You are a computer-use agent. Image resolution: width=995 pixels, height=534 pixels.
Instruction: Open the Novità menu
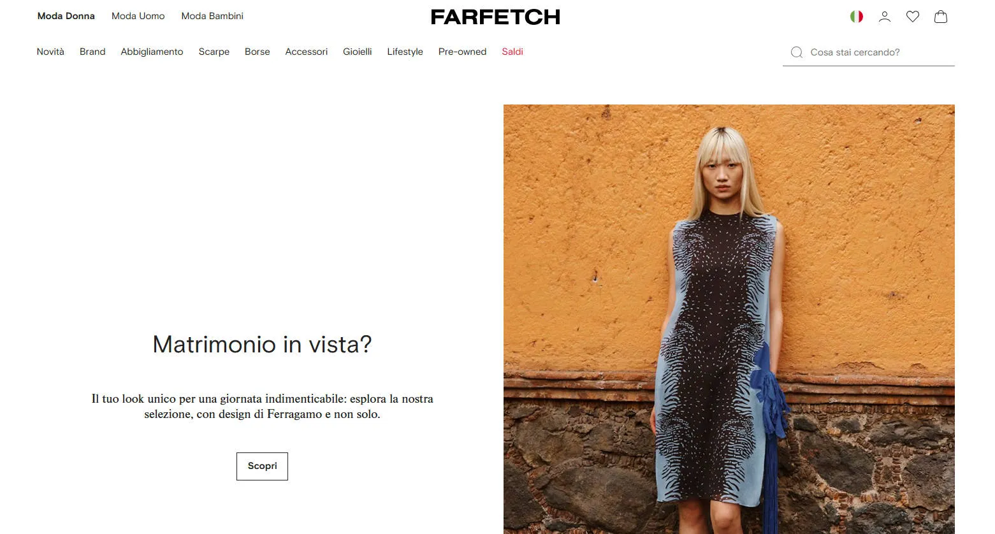[x=50, y=52]
